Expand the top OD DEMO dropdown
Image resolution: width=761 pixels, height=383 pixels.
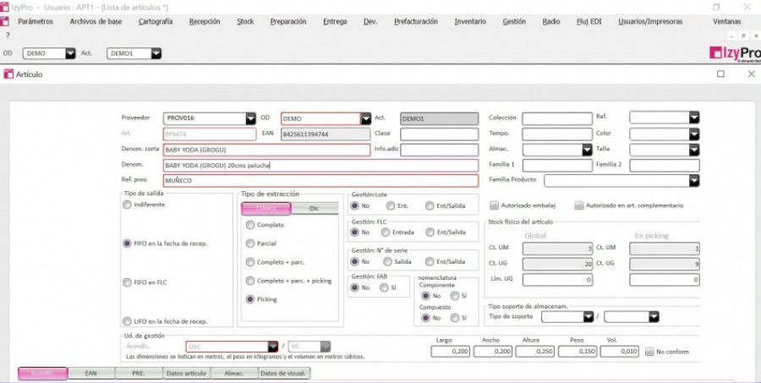click(x=70, y=54)
